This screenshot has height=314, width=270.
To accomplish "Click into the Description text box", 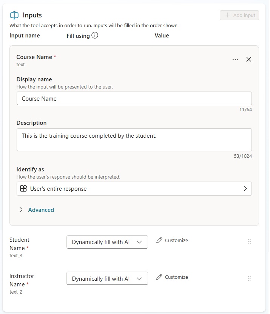I will coord(134,140).
